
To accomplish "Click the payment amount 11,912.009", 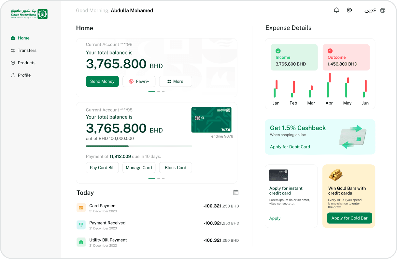I will 120,156.
